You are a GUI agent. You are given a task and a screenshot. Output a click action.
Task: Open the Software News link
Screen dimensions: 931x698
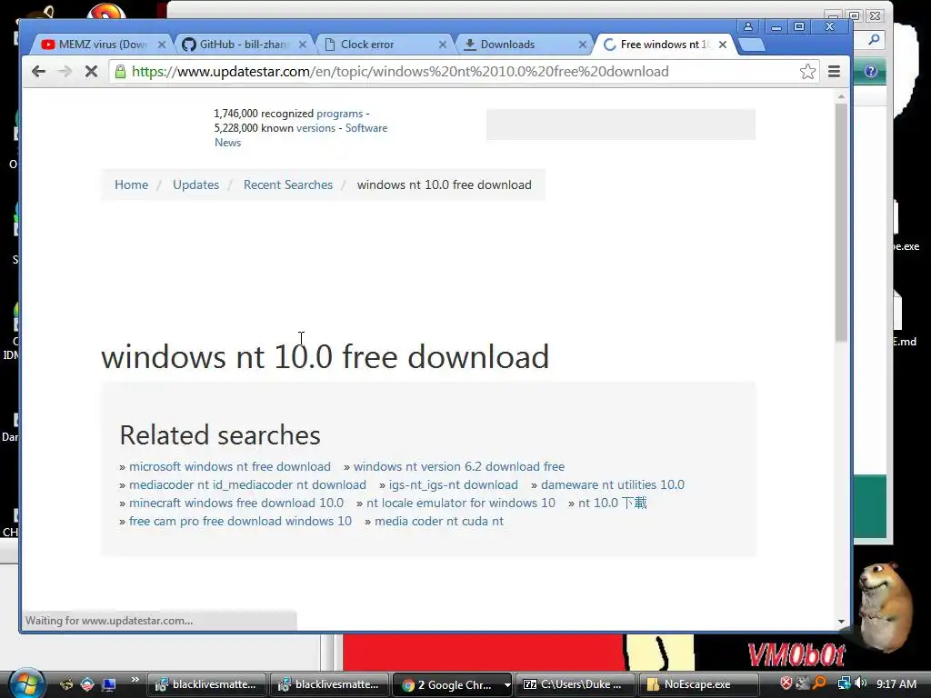pos(300,135)
